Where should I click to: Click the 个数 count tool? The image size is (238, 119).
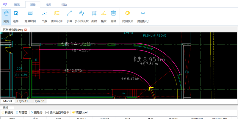click(x=44, y=16)
